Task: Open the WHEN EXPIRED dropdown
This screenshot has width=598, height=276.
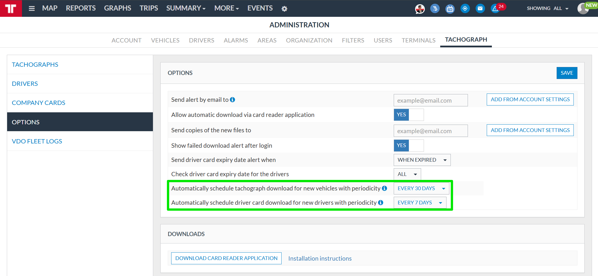Action: (x=422, y=160)
